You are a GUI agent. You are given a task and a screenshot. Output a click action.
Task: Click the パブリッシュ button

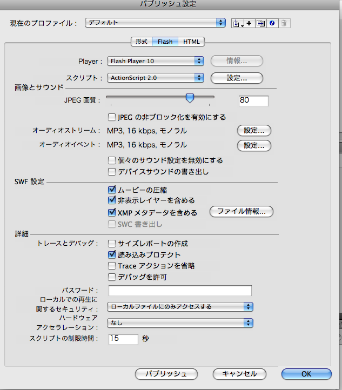[x=166, y=374]
